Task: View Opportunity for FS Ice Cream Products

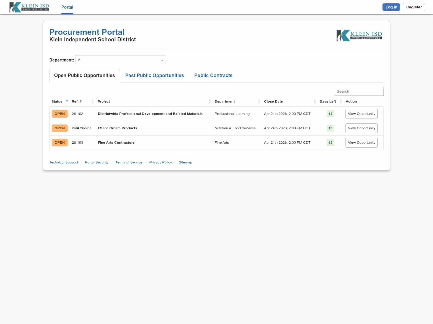Action: point(361,128)
